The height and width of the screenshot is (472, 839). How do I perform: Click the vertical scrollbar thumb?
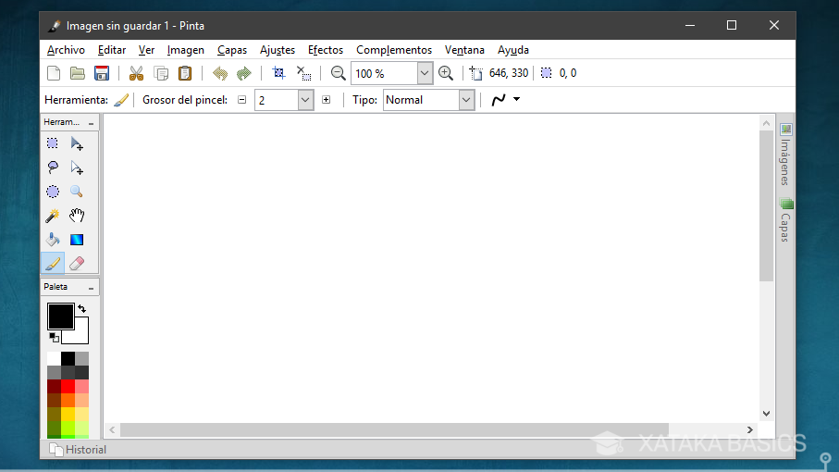(766, 205)
